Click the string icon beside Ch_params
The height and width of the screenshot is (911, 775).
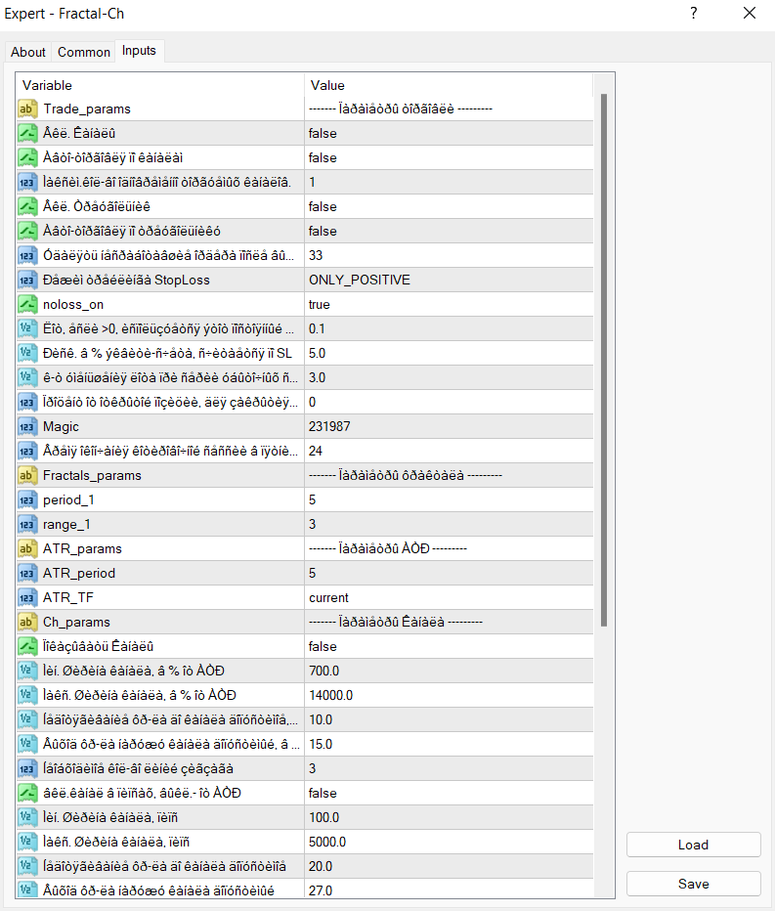point(27,622)
